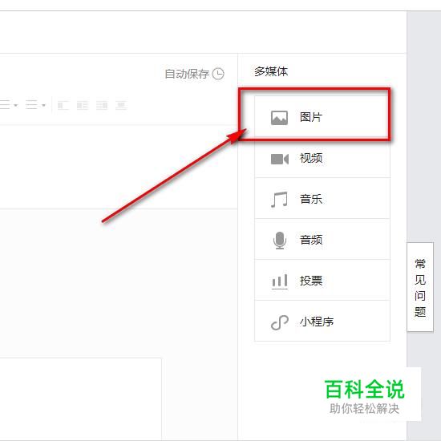Click the 自动保存 clock icon
The height and width of the screenshot is (441, 441).
[218, 74]
